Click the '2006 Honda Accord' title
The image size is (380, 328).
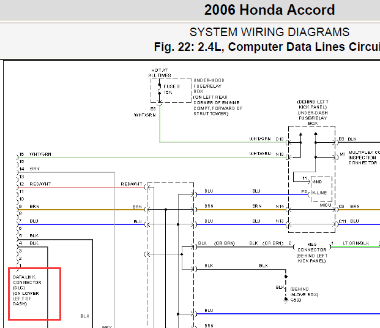click(269, 10)
